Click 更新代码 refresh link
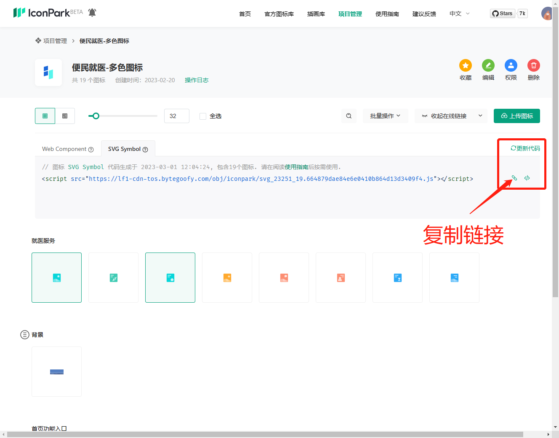This screenshot has width=559, height=438. (x=525, y=148)
